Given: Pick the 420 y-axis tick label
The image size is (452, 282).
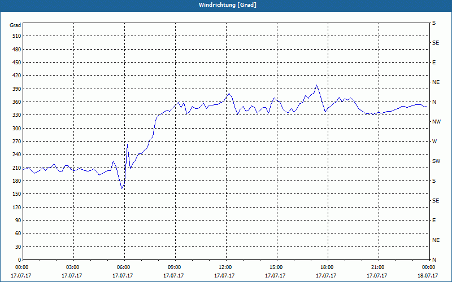Looking at the screenshot, I should coord(17,76).
